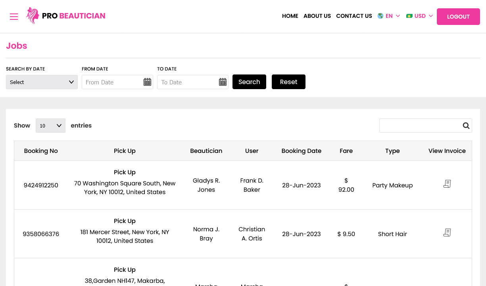
Task: Click beautician Norma J. Bray
Action: [206, 234]
